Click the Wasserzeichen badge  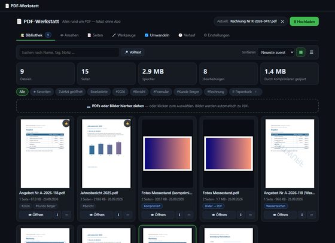[276, 206]
